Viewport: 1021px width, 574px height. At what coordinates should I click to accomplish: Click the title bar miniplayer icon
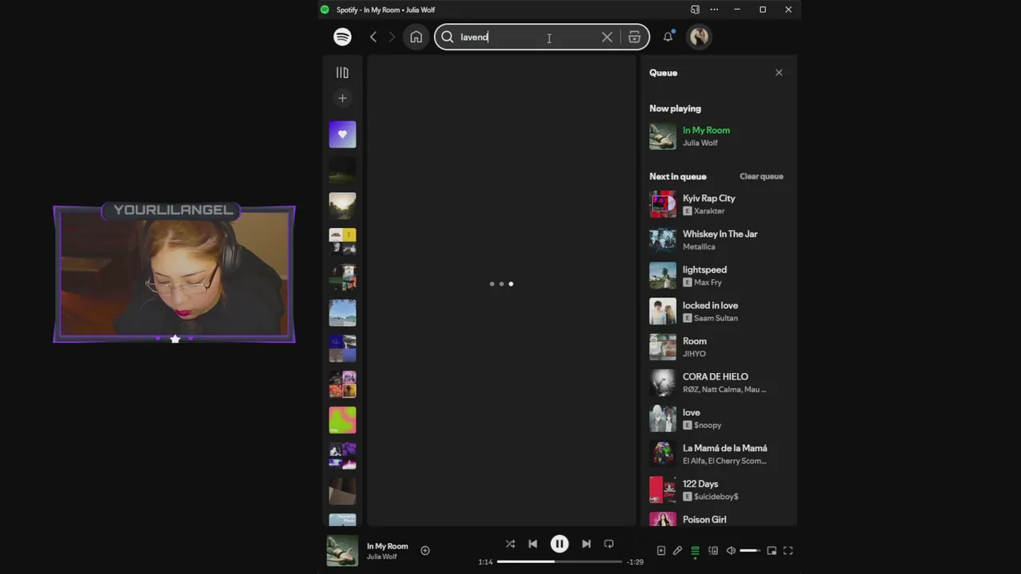pyautogui.click(x=695, y=10)
